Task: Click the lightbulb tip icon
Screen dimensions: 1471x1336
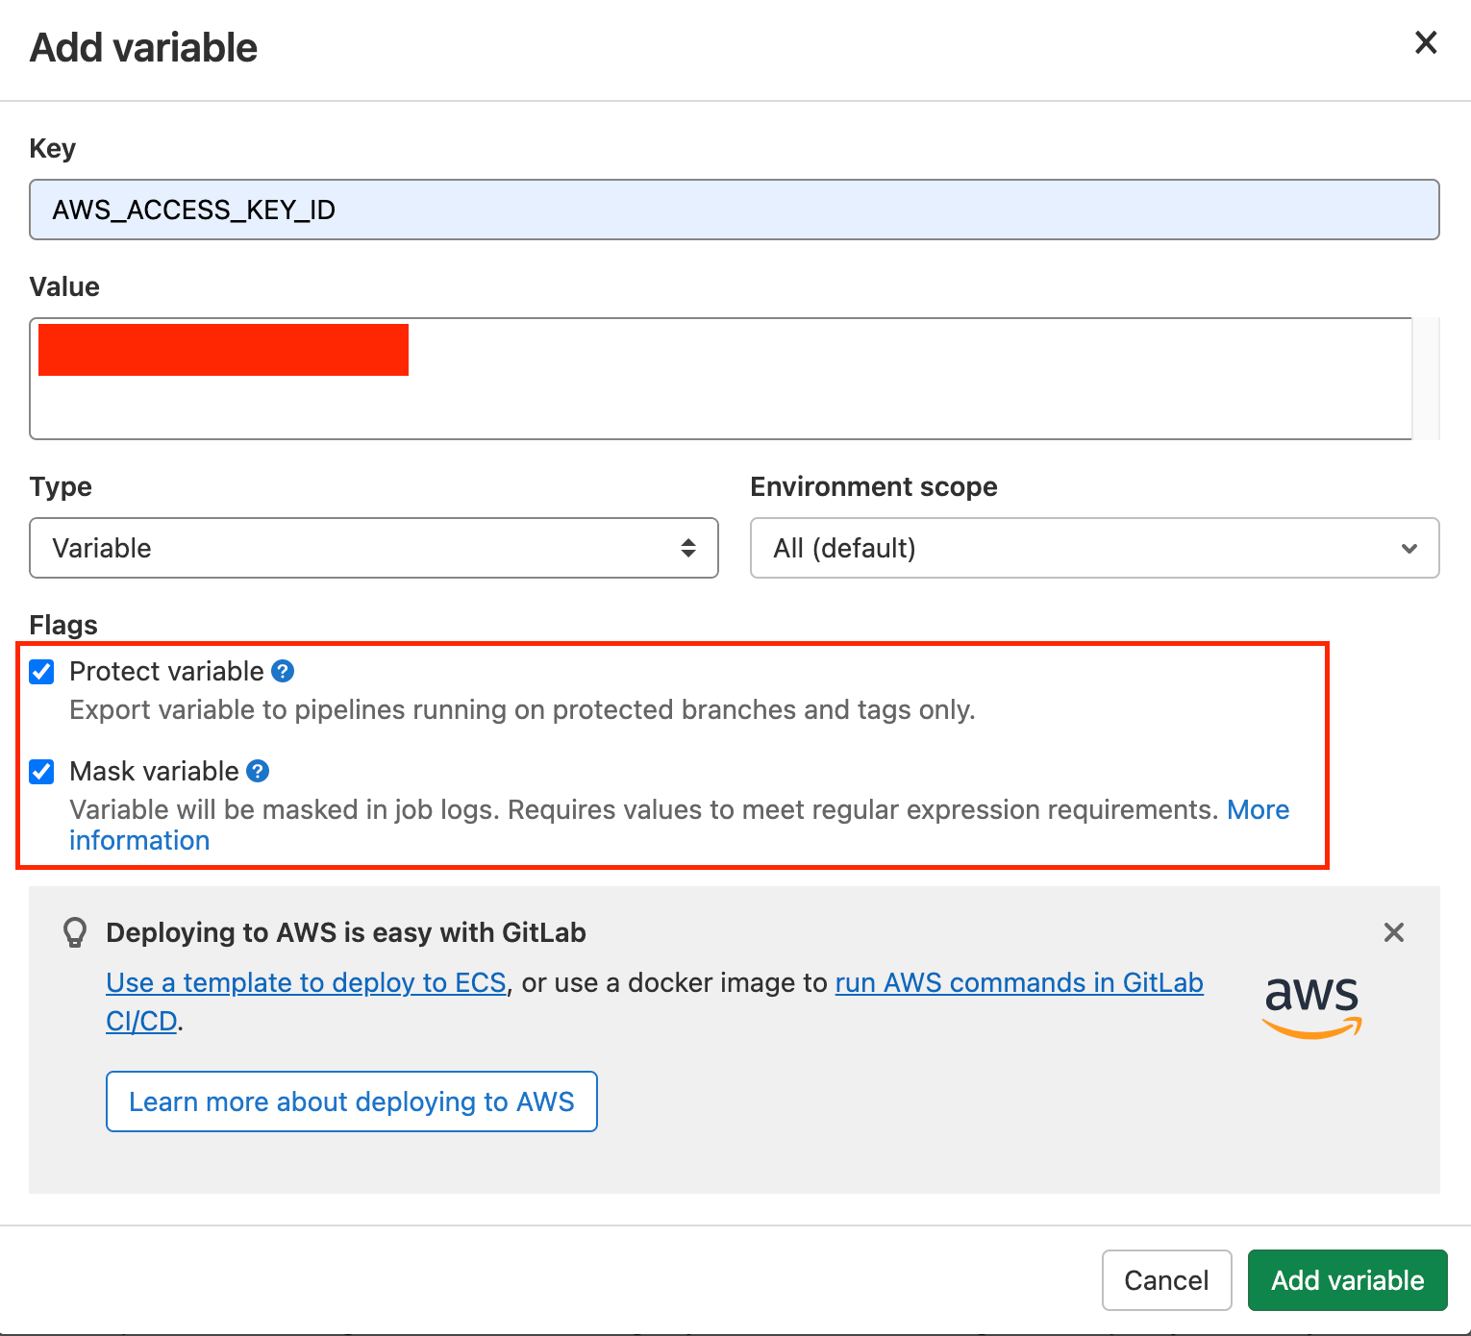Action: pyautogui.click(x=75, y=932)
